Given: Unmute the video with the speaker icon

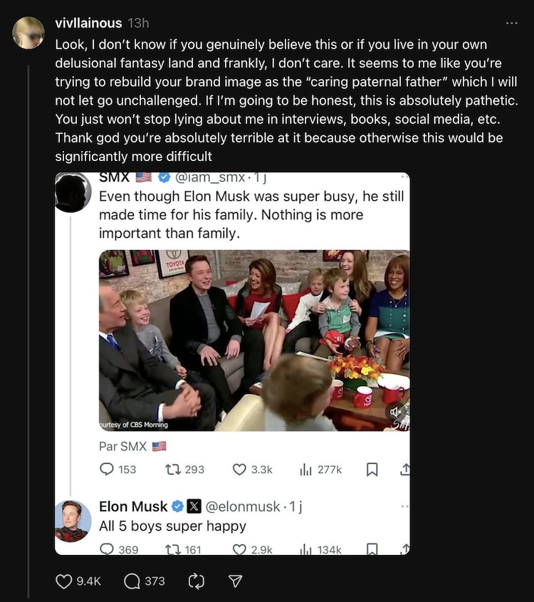Looking at the screenshot, I should click(396, 412).
